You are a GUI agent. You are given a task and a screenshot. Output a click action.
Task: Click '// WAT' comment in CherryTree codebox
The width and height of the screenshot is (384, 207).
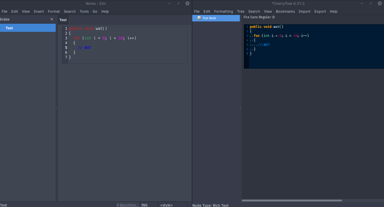(x=264, y=45)
